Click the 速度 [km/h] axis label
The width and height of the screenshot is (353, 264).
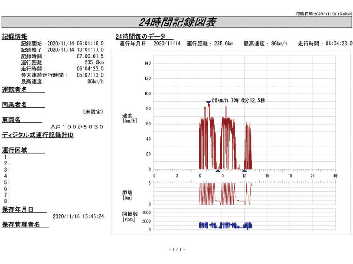[129, 118]
